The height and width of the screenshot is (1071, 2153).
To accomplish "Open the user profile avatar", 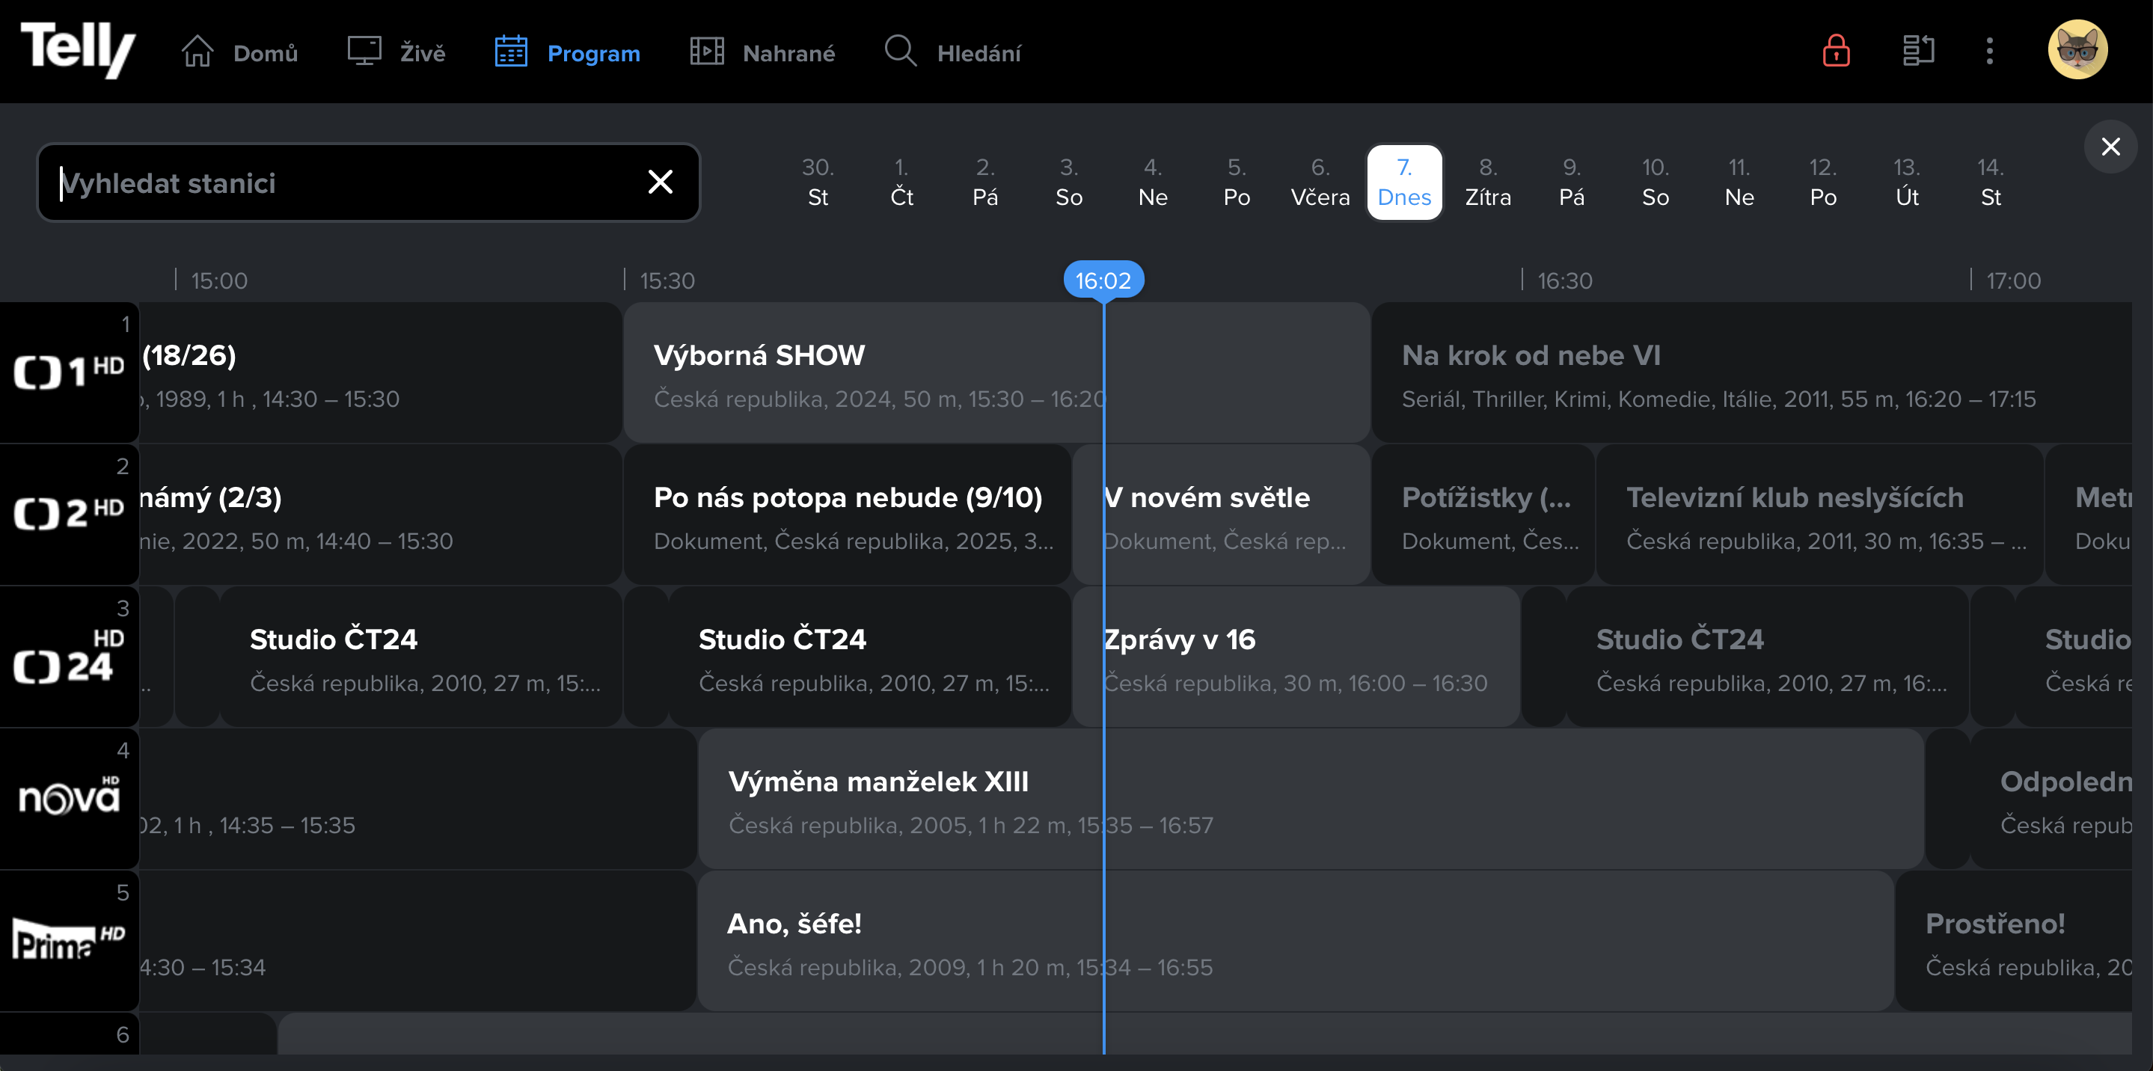I will [x=2077, y=50].
